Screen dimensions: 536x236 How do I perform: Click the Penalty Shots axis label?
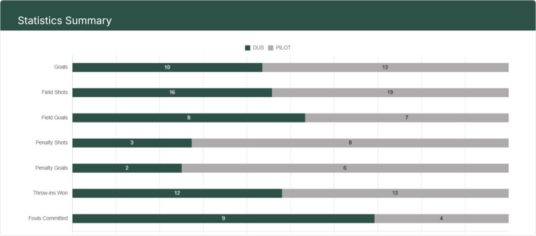tap(51, 143)
